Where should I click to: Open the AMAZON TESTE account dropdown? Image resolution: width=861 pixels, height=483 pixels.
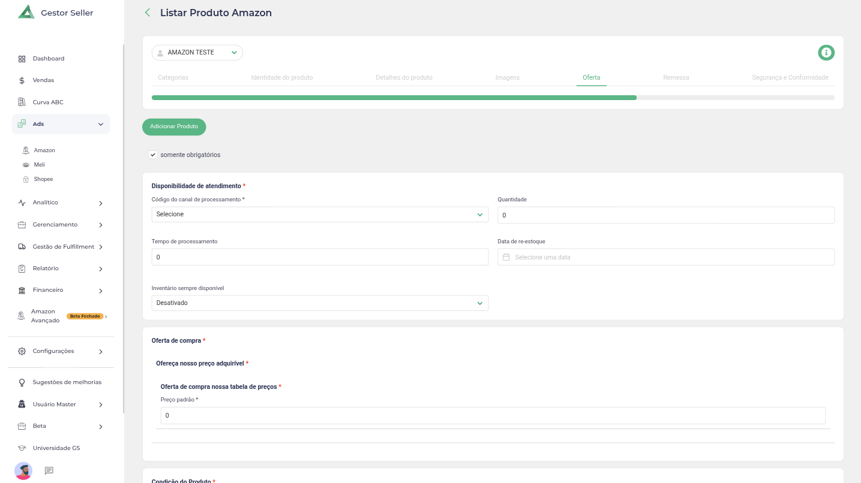click(x=197, y=53)
